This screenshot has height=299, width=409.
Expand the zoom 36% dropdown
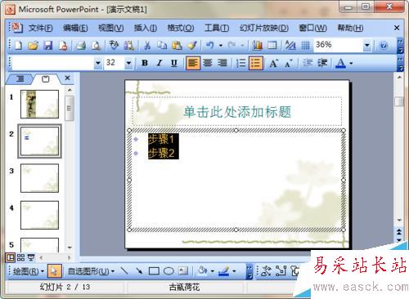[x=367, y=45]
